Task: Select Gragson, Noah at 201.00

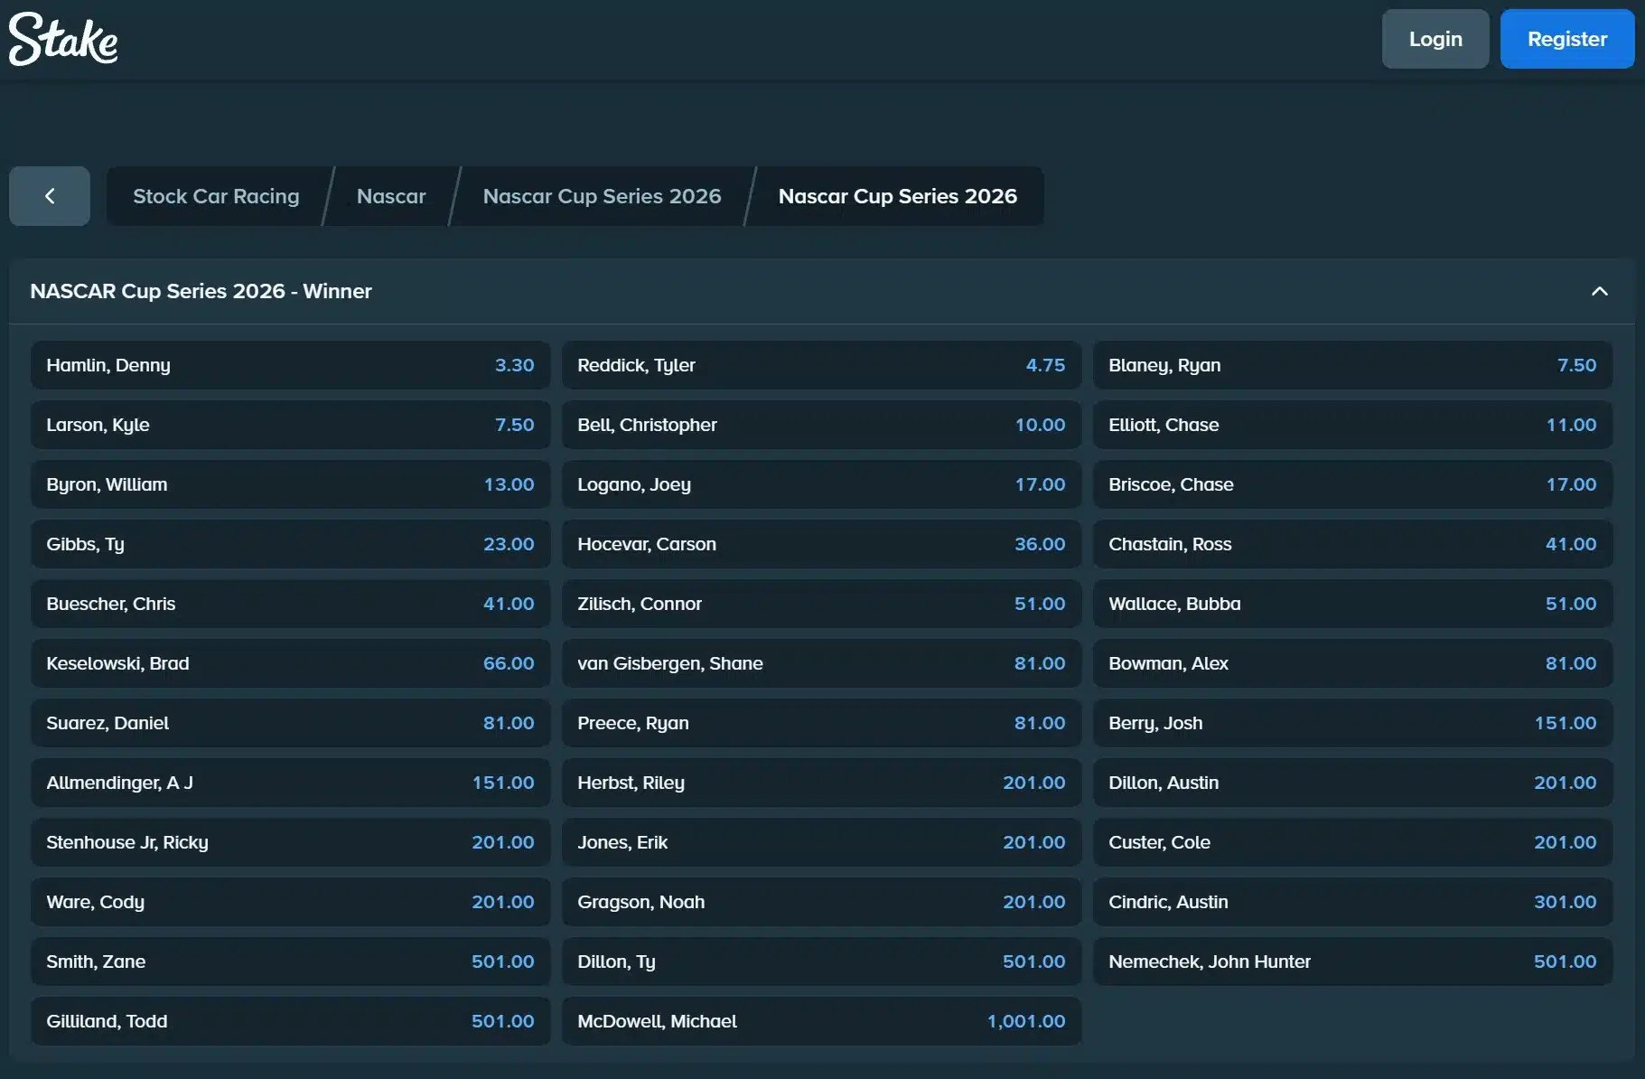Action: [x=821, y=902]
